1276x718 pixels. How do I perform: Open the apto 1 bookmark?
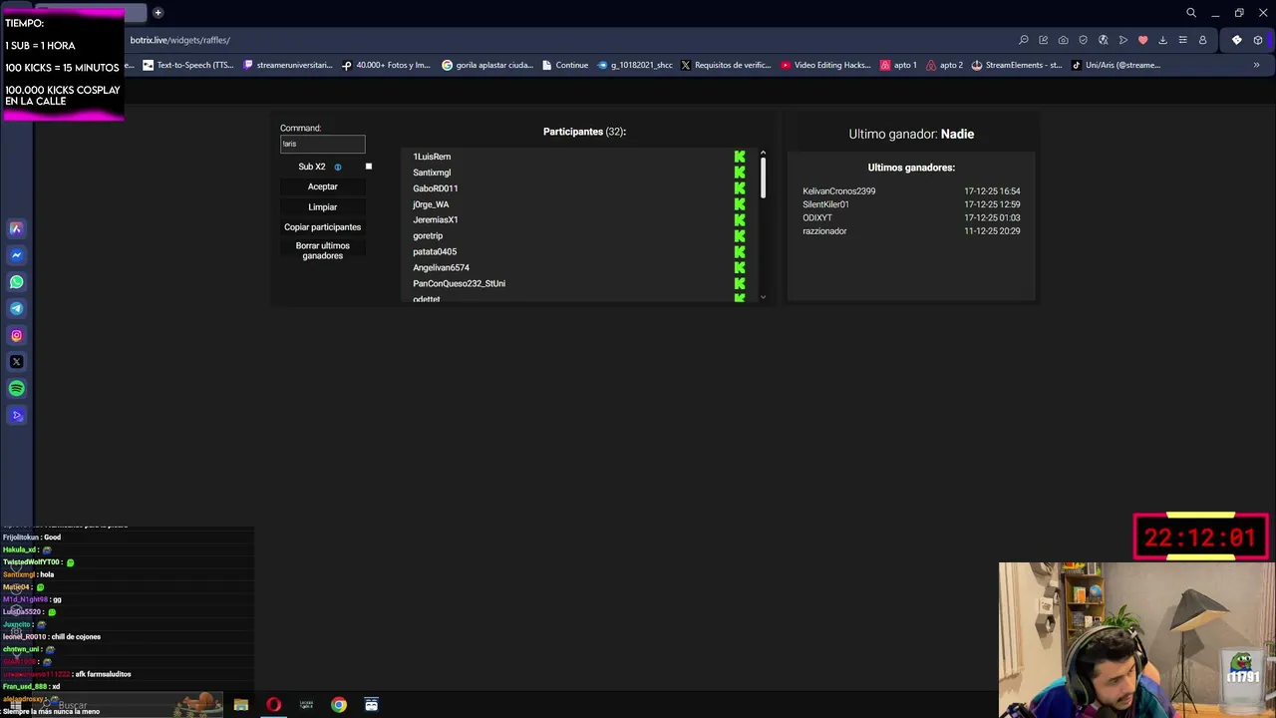coord(898,65)
